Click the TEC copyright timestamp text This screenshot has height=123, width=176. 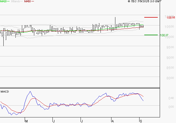click(145, 1)
